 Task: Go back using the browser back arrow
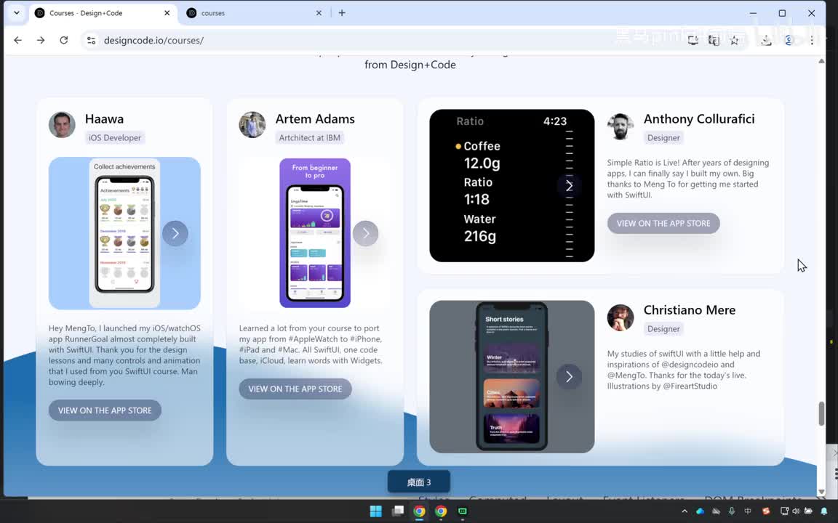point(17,40)
